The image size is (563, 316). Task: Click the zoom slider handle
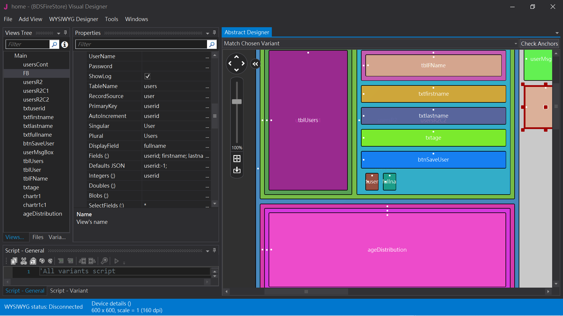click(x=237, y=102)
